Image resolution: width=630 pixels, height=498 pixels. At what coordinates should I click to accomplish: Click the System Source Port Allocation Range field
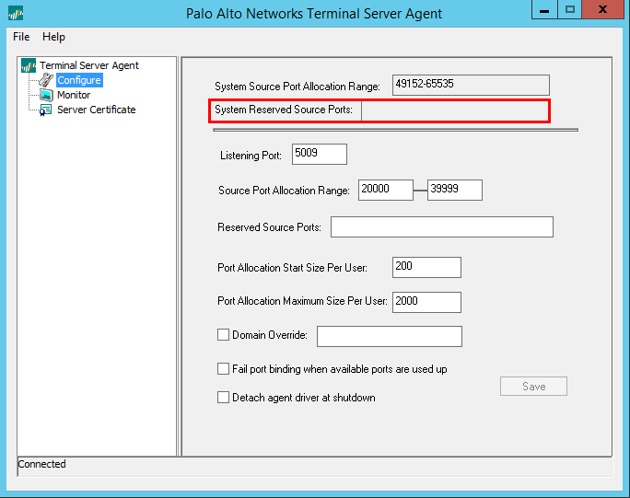click(471, 85)
